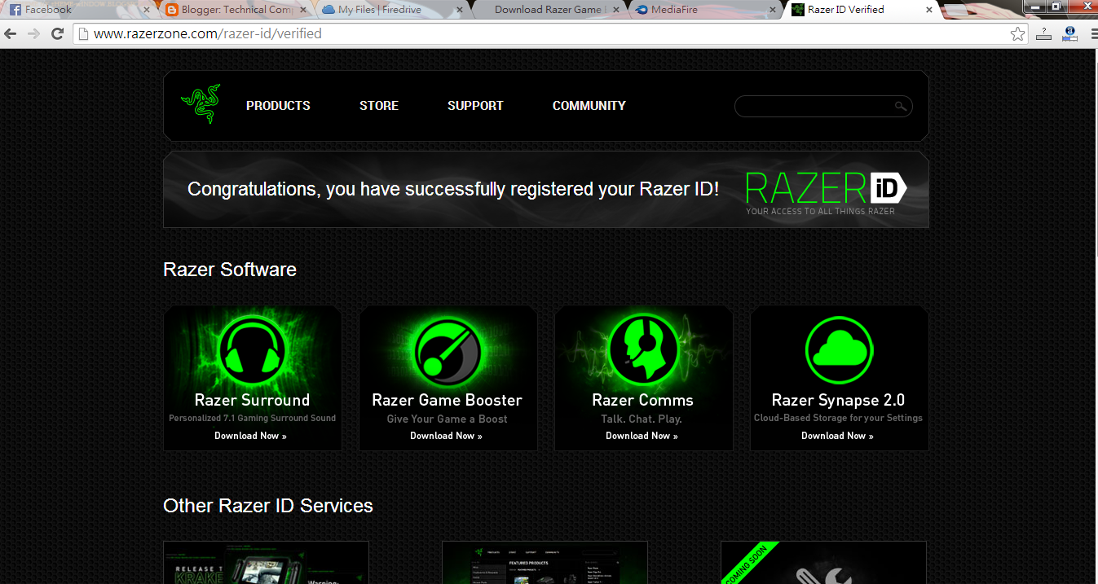Viewport: 1098px width, 584px height.
Task: Switch to the Download Razer Game tab
Action: 549,10
